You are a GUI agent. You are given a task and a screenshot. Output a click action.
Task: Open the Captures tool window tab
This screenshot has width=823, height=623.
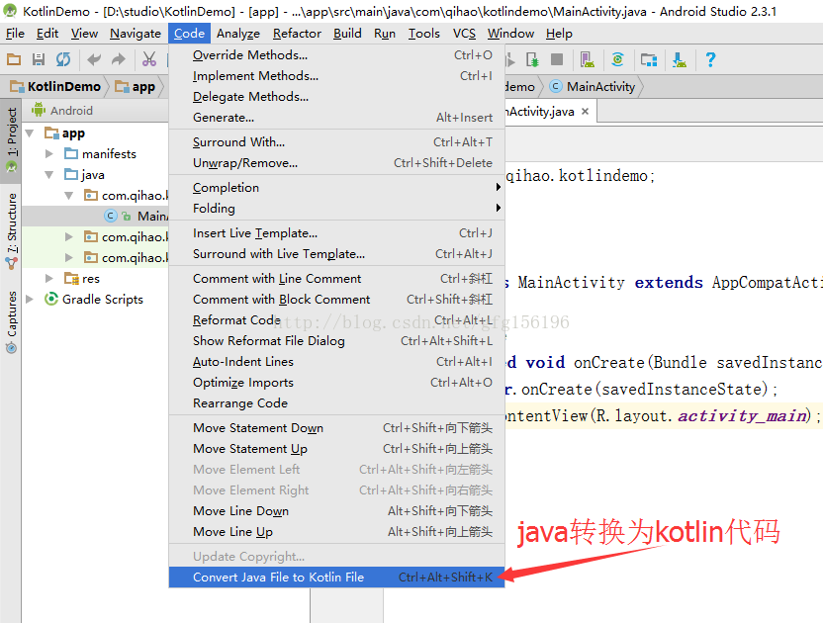click(x=12, y=321)
